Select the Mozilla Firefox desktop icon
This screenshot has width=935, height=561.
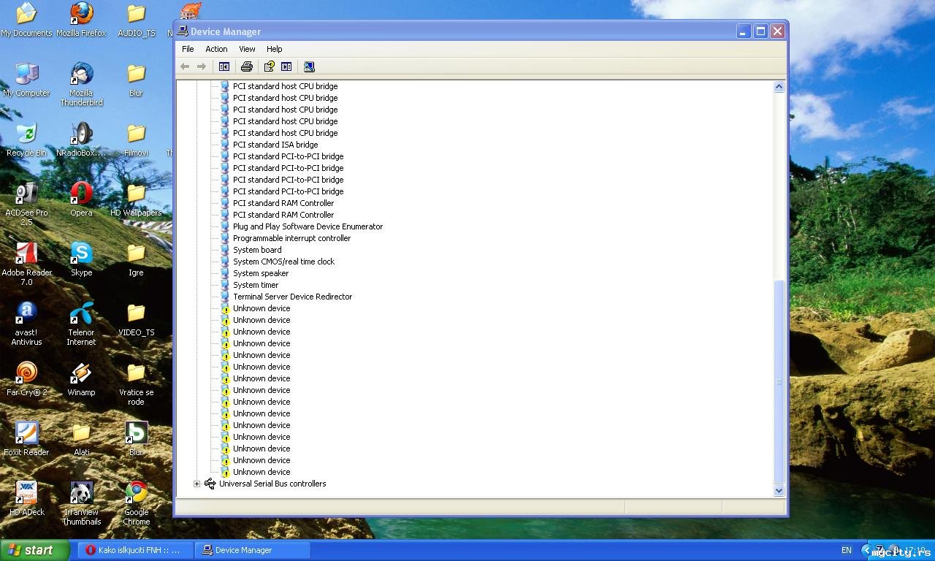(x=81, y=20)
